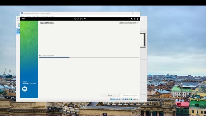Screen dimensions: 206x116
Task: Click the Fedora WORKSTATION logo text
Action: coord(29,83)
